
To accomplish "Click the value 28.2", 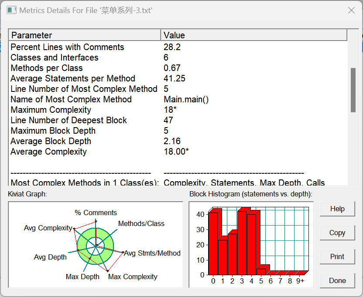I will 172,47.
